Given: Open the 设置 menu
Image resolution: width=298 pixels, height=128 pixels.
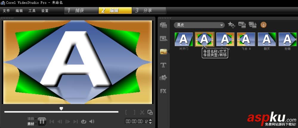Looking at the screenshot, I should (45, 11).
